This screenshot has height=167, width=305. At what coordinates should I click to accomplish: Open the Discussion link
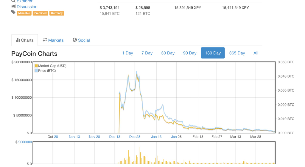(27, 7)
